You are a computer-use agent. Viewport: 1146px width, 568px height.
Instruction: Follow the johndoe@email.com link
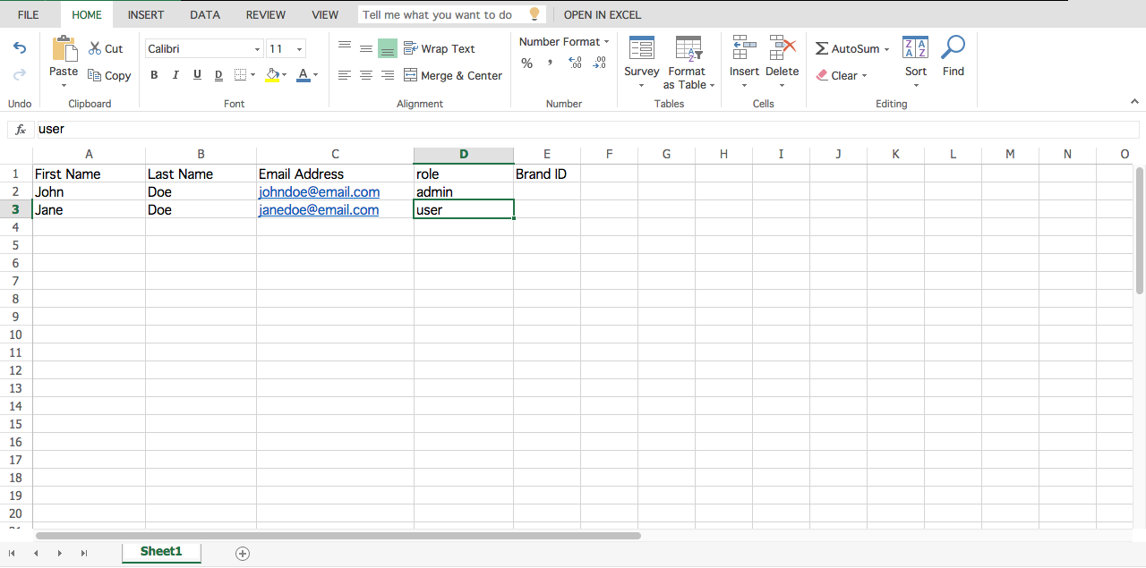point(319,192)
